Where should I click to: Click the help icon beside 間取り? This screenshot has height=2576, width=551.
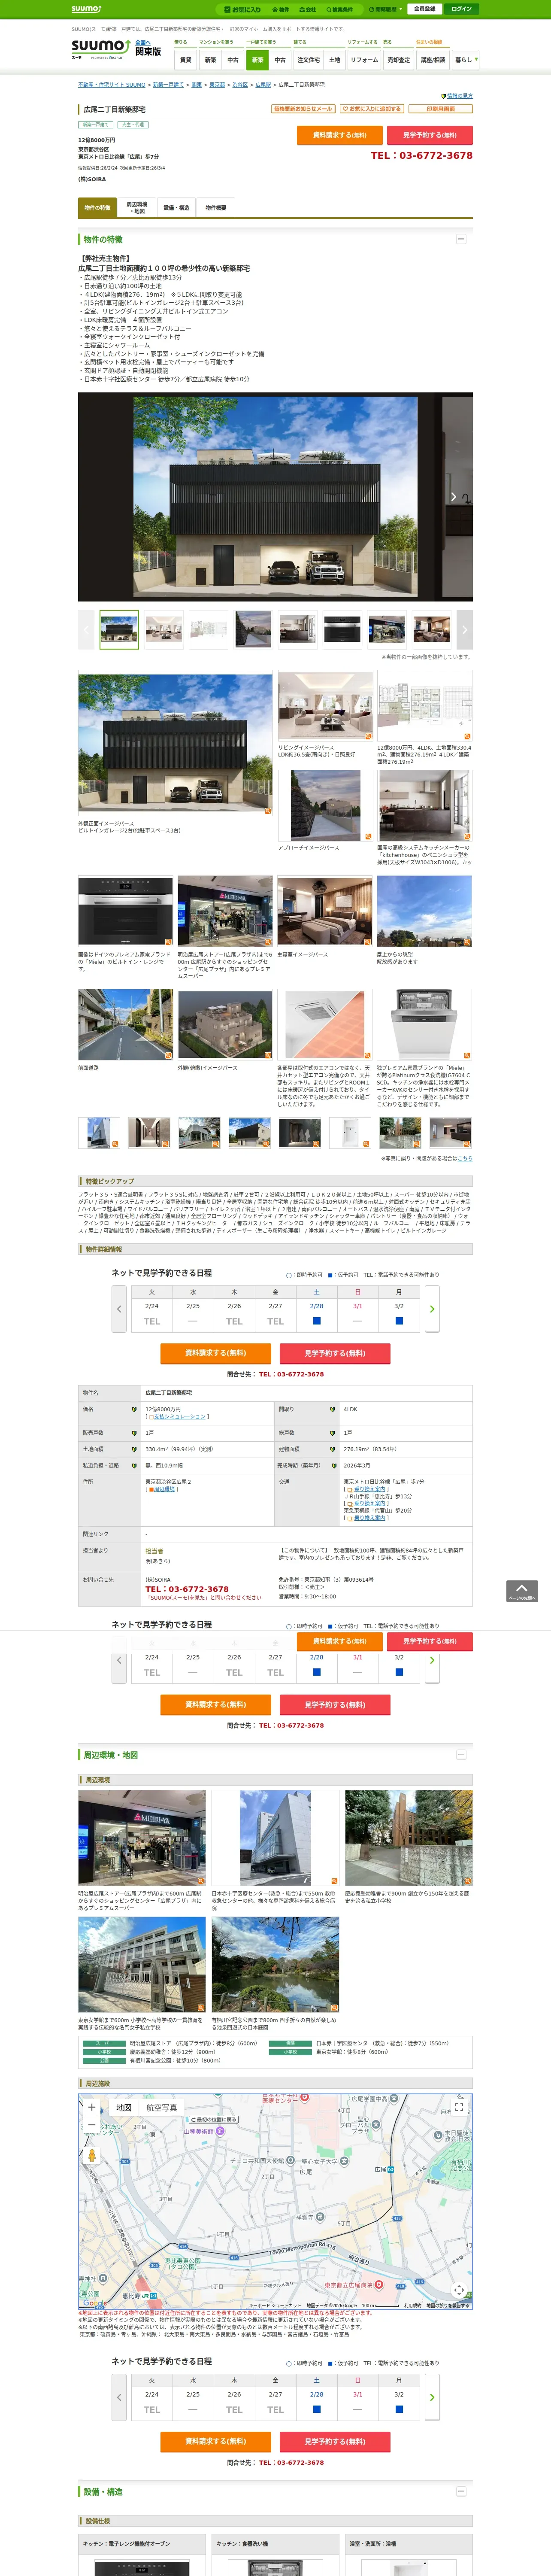332,1410
